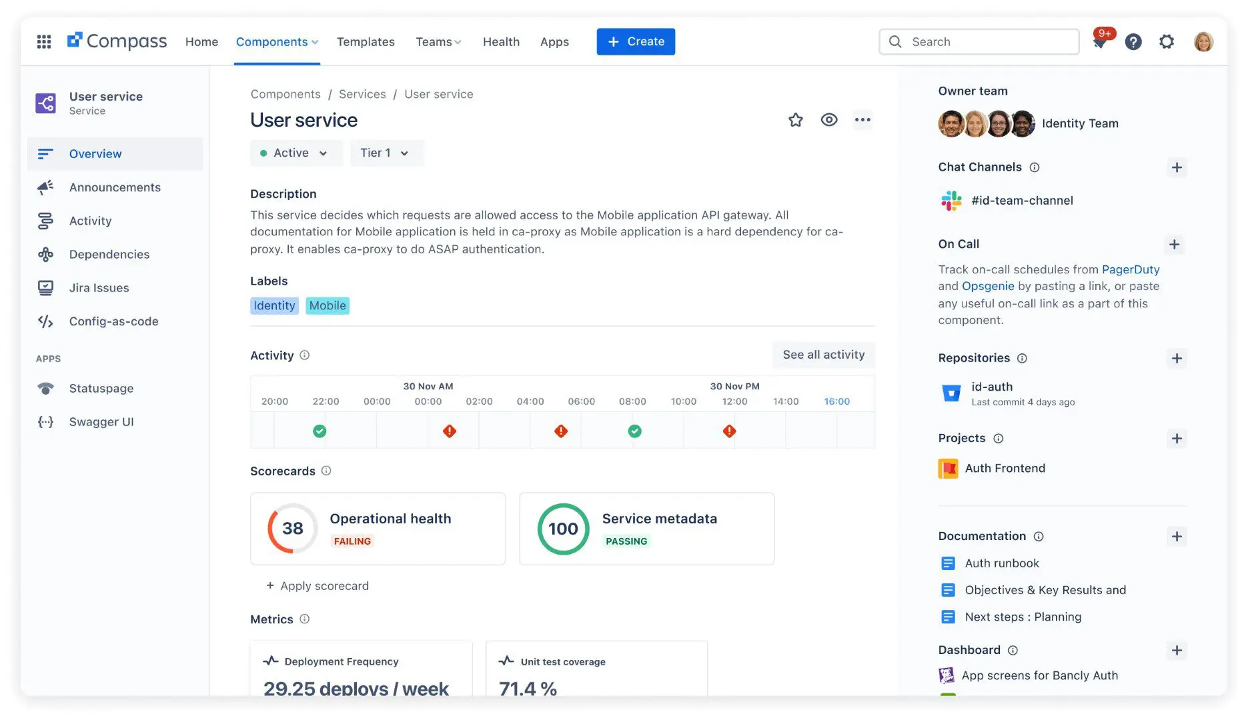This screenshot has height=720, width=1248.
Task: Open the settings gear icon
Action: [1167, 41]
